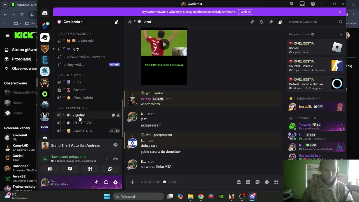Open user settings gear icon
This screenshot has height=202, width=359.
tap(115, 182)
